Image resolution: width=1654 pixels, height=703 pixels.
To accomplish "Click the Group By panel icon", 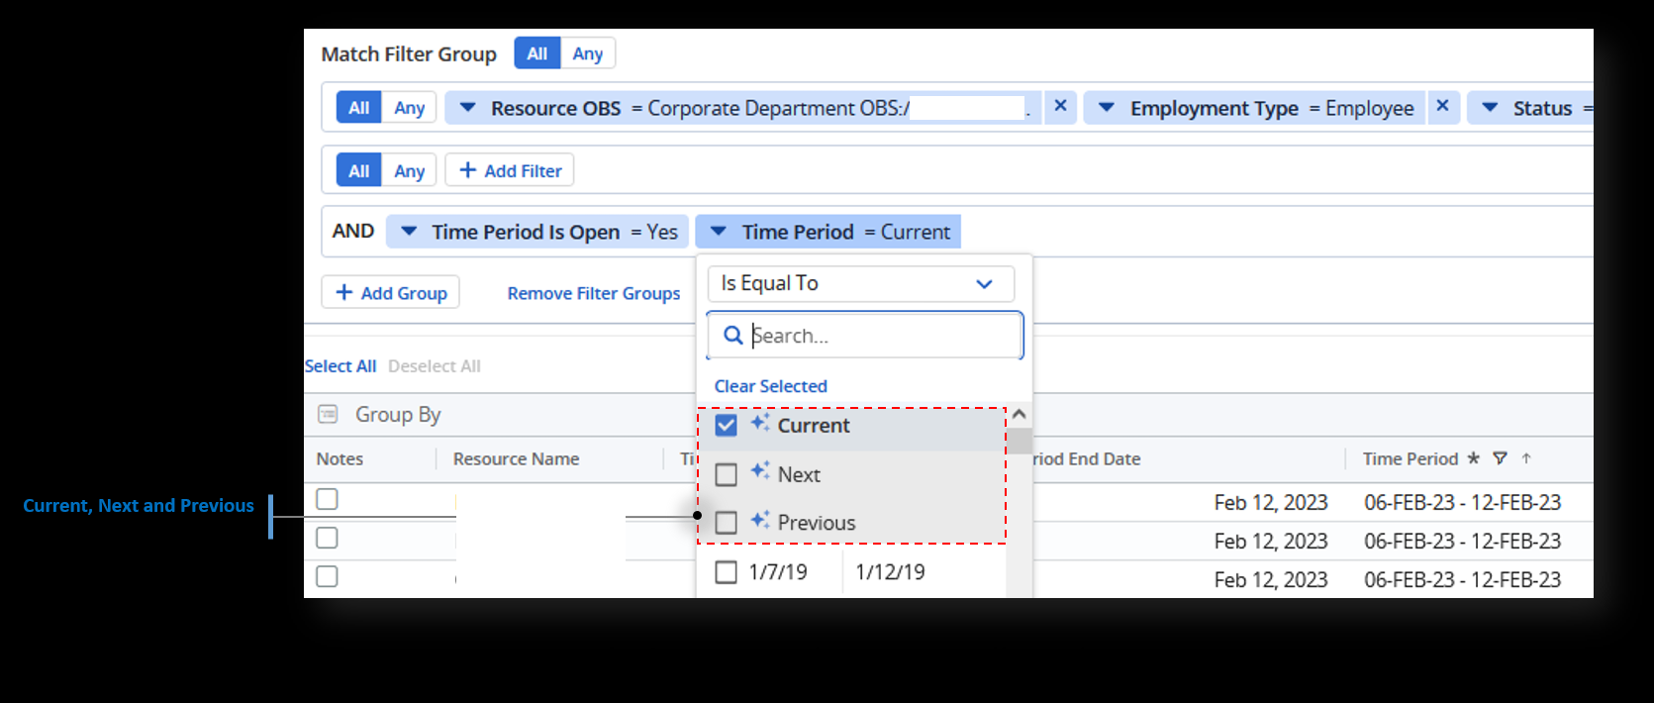I will tap(328, 414).
